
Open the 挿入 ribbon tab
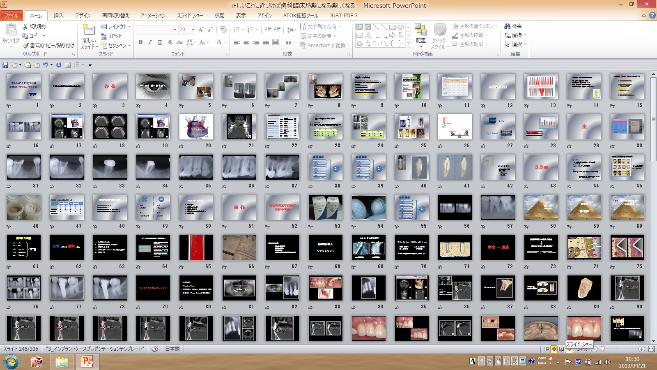tap(58, 15)
